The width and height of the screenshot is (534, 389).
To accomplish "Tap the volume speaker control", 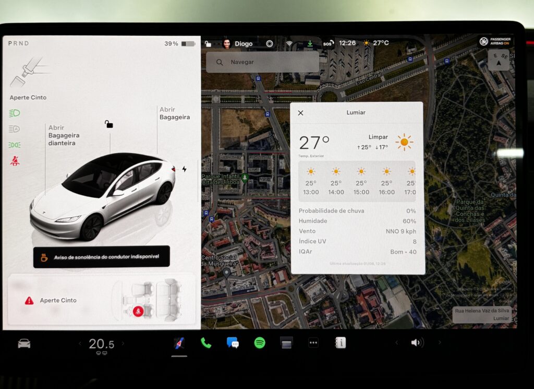I will pyautogui.click(x=417, y=343).
